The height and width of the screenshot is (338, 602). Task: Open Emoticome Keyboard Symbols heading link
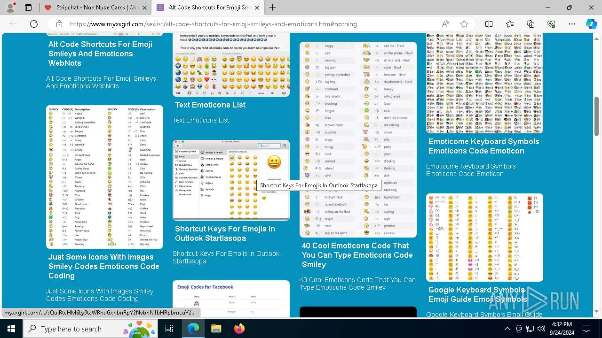pyautogui.click(x=483, y=146)
